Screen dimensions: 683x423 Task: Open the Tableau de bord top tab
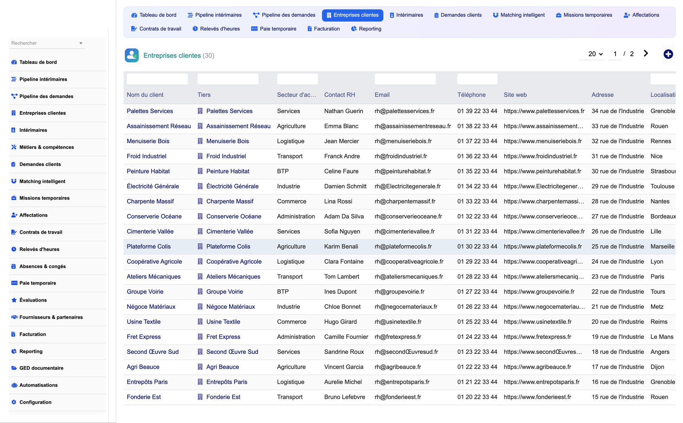(154, 15)
